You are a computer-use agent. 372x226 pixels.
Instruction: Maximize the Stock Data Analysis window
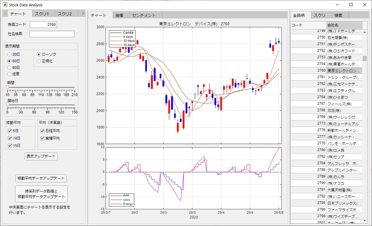pyautogui.click(x=351, y=5)
